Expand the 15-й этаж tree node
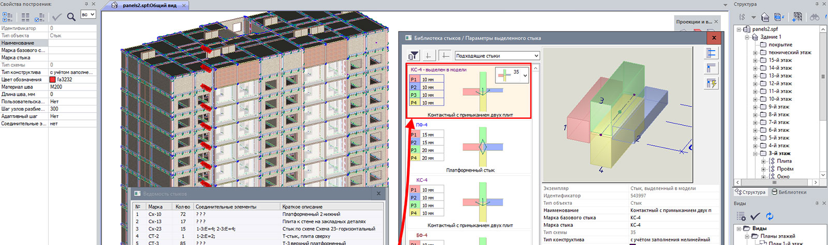 point(755,60)
